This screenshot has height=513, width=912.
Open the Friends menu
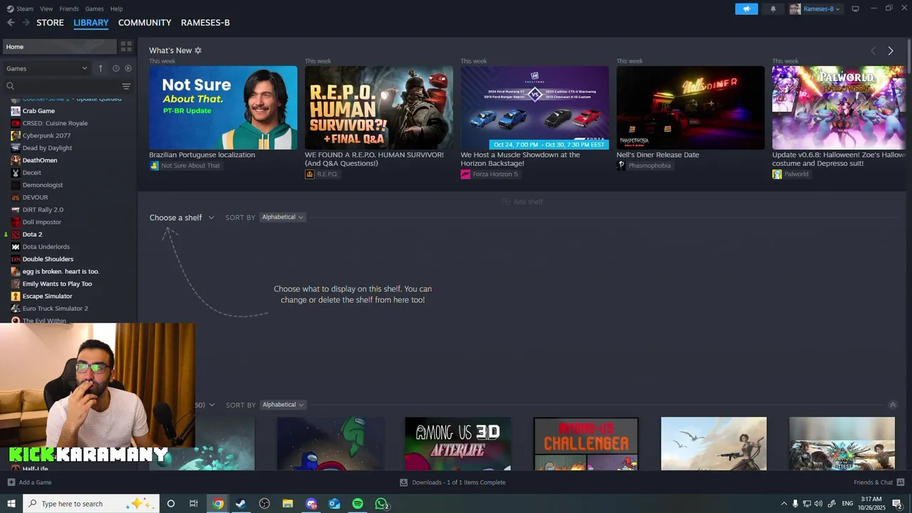click(x=69, y=9)
